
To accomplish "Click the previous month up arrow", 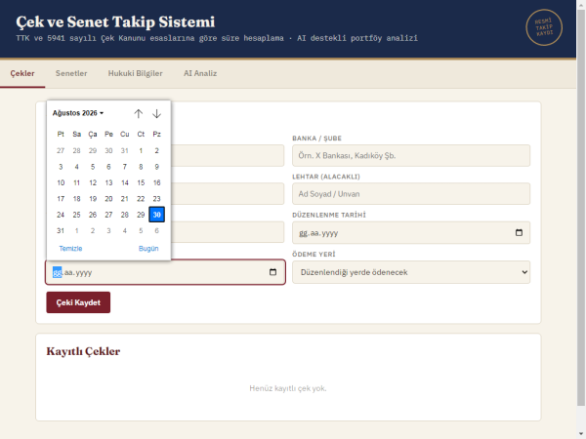I will [139, 113].
